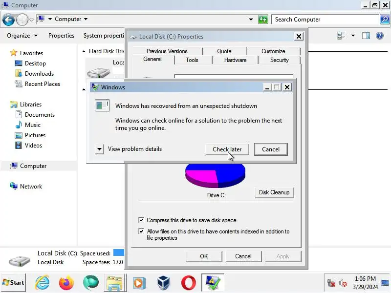Click the problem reporting taskbar icon
Screen dimensions: 391x293
pos(213,283)
